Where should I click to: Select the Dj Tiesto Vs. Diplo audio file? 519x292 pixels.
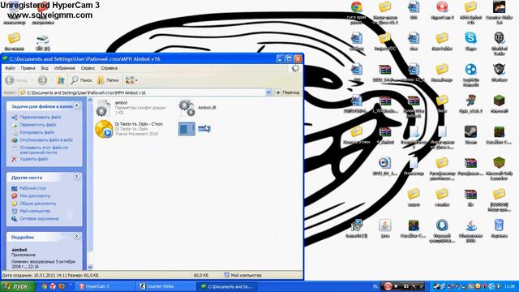coord(104,129)
